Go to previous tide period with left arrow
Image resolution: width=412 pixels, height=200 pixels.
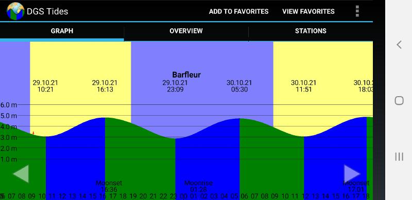(21, 173)
